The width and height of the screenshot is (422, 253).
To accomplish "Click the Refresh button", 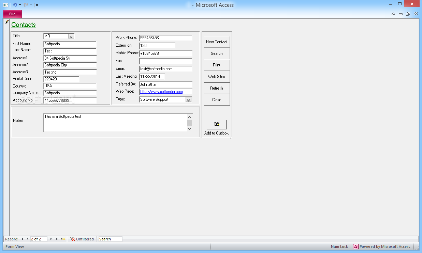I will (x=217, y=88).
